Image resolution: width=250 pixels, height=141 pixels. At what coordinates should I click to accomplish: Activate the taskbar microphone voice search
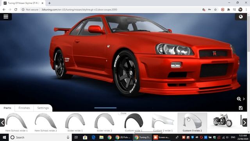pos(68,137)
